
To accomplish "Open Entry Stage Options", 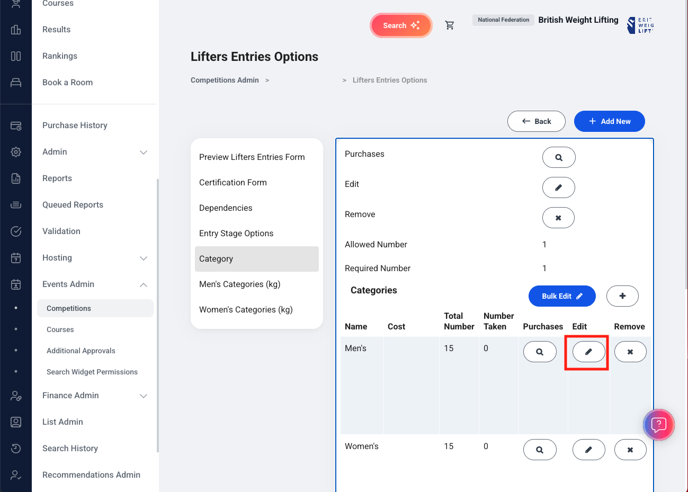I will 257,234.
